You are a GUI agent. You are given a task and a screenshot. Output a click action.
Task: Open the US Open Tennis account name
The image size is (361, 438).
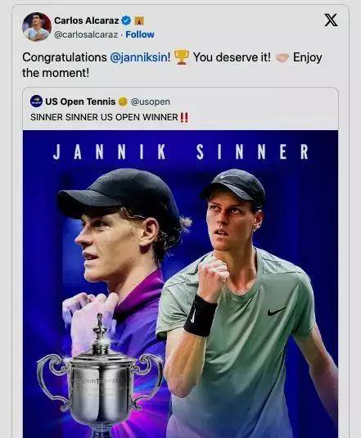(80, 102)
